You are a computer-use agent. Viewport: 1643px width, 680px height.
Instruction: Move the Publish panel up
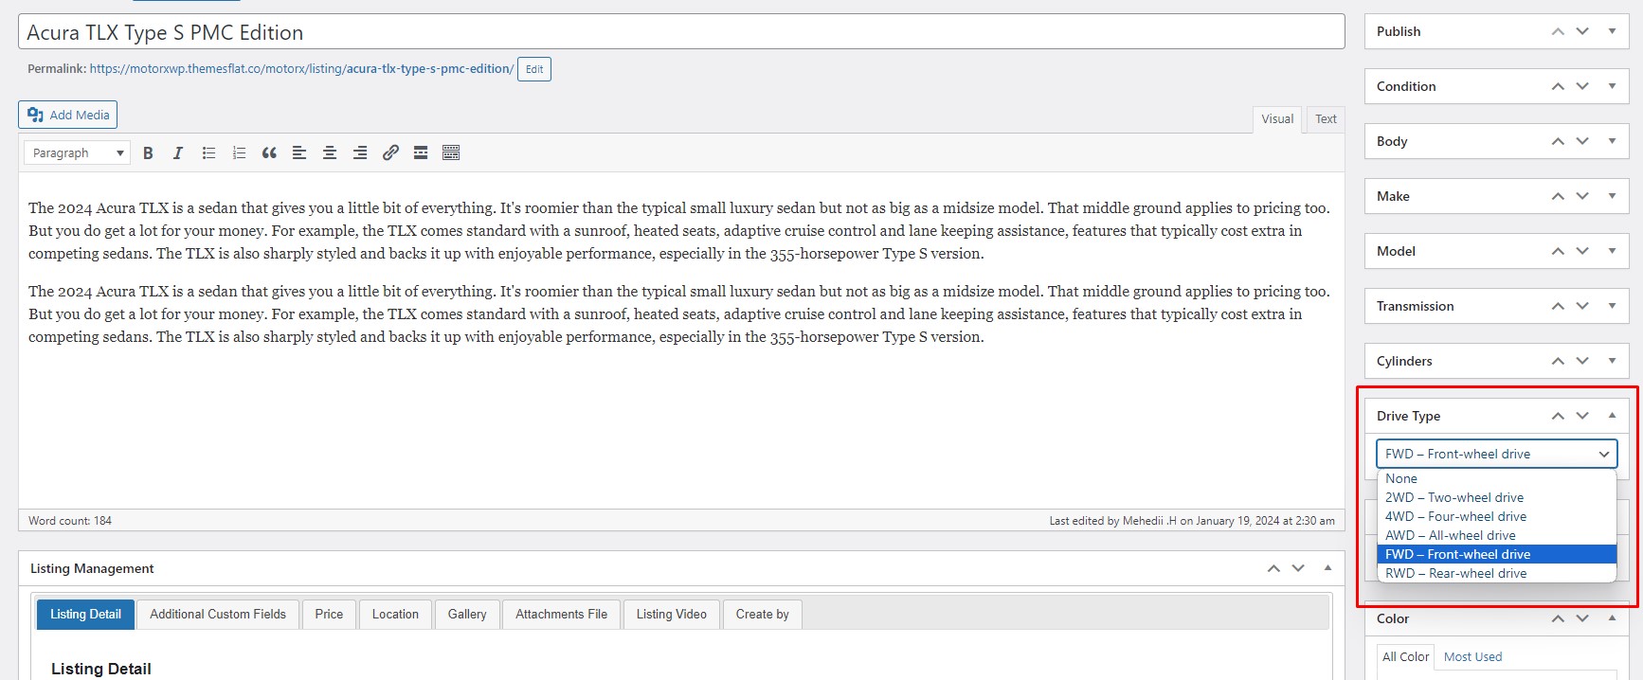tap(1558, 31)
